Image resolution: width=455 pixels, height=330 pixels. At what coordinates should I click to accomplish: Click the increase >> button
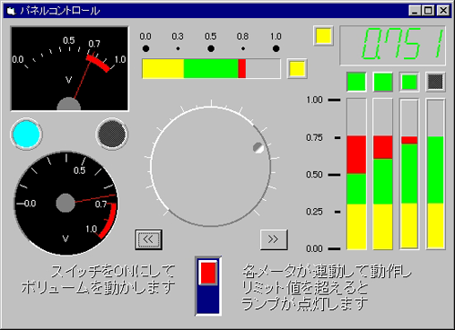tap(274, 239)
